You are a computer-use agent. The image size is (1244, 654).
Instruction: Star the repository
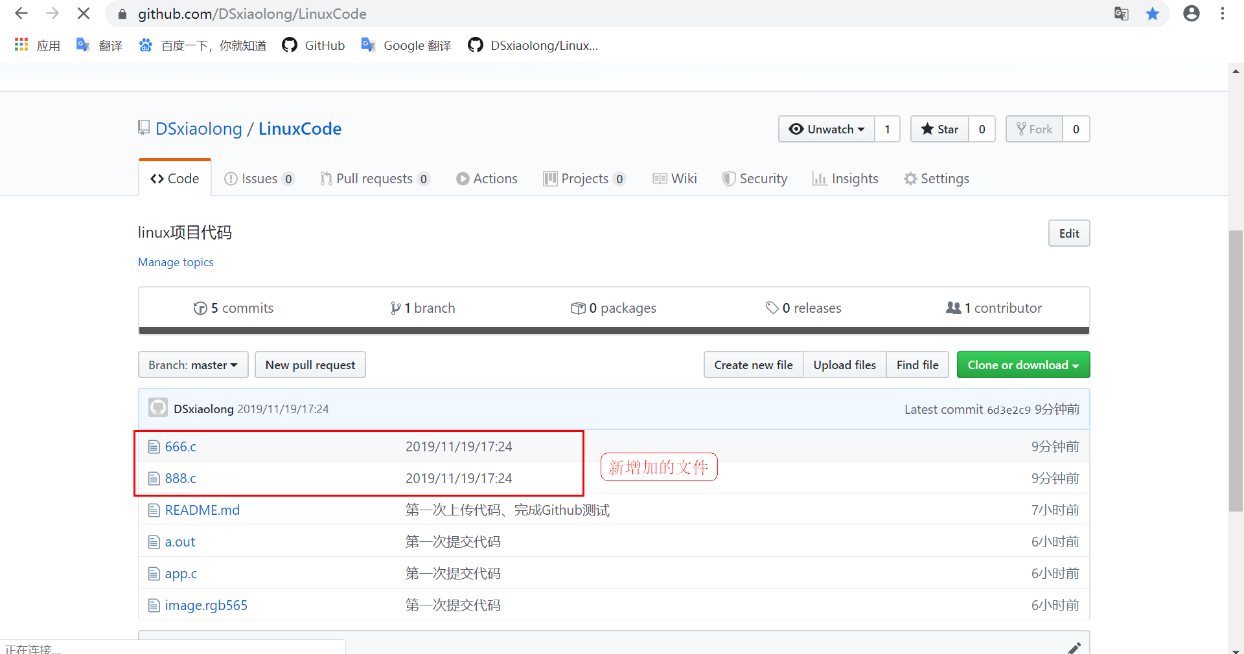point(939,129)
